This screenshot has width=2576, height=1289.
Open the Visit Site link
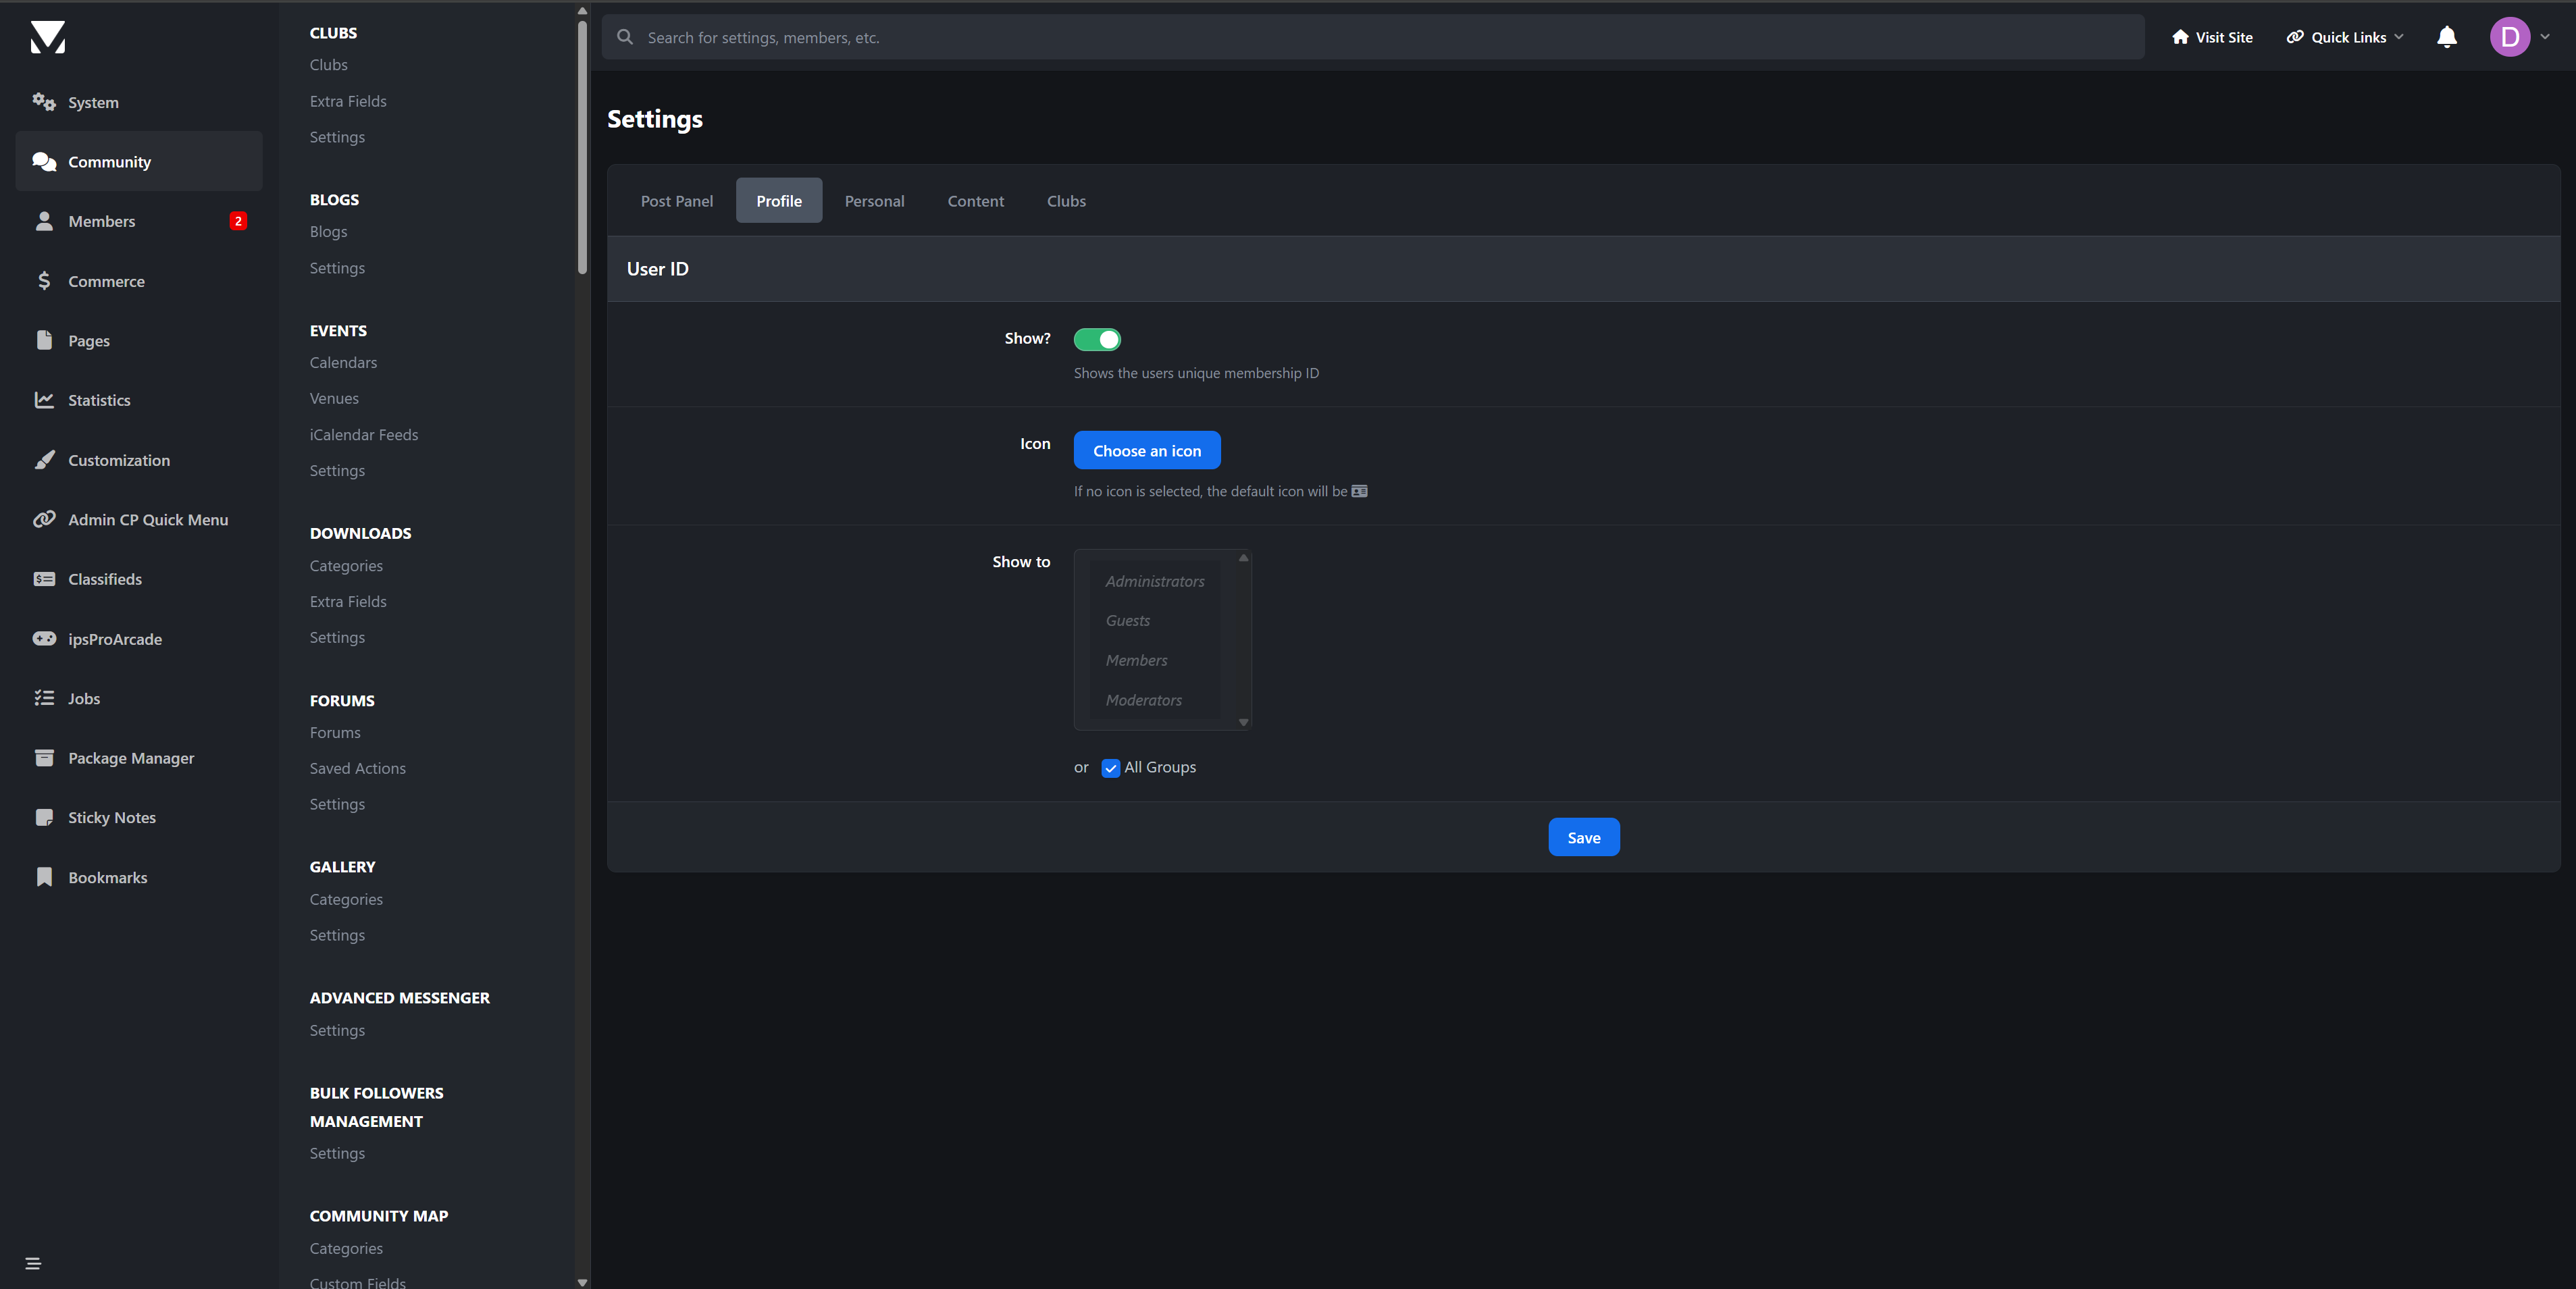2212,38
